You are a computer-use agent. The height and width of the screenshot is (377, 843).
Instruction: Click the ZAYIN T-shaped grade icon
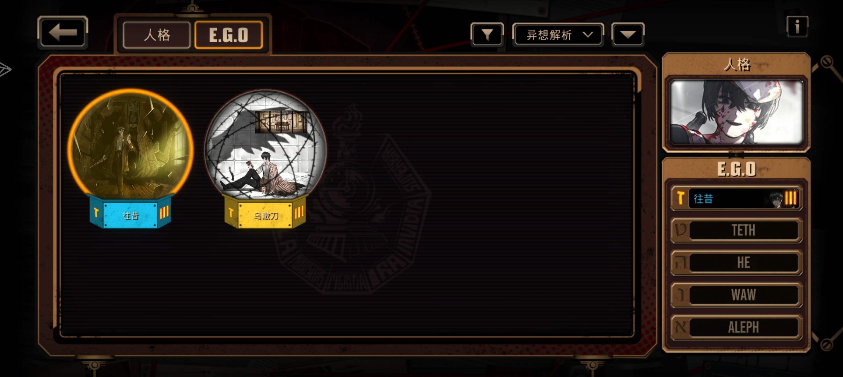[680, 198]
